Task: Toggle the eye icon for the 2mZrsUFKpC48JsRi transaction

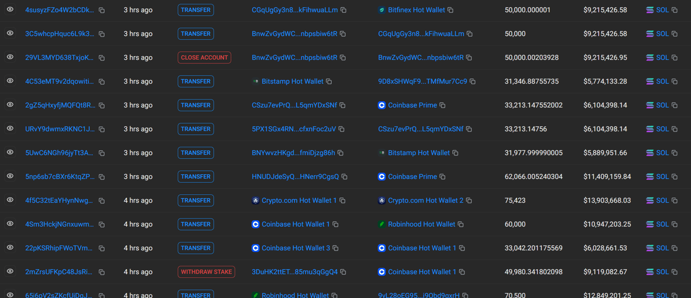Action: [x=10, y=272]
